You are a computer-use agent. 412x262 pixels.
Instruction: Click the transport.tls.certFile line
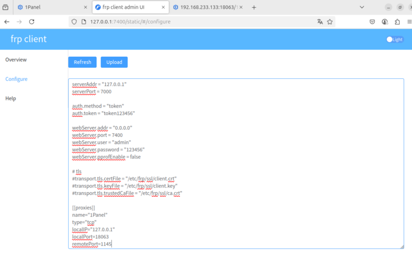124,179
